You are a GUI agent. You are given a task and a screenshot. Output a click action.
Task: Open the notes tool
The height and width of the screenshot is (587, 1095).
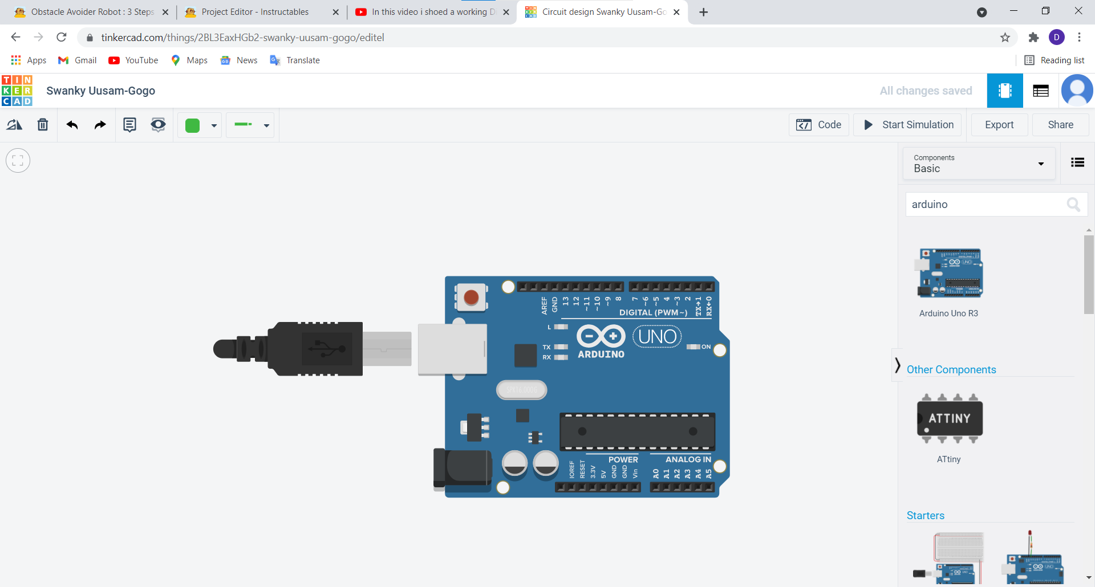130,125
